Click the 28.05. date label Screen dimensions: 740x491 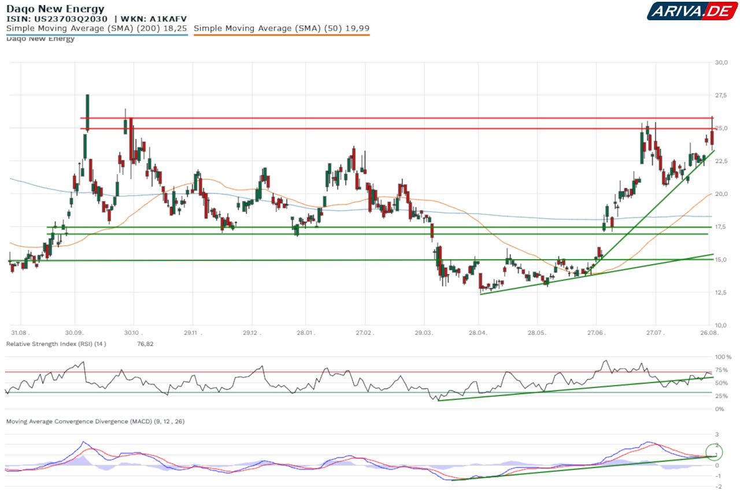(537, 333)
